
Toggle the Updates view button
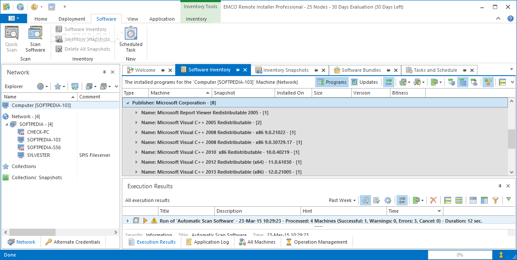(x=365, y=82)
